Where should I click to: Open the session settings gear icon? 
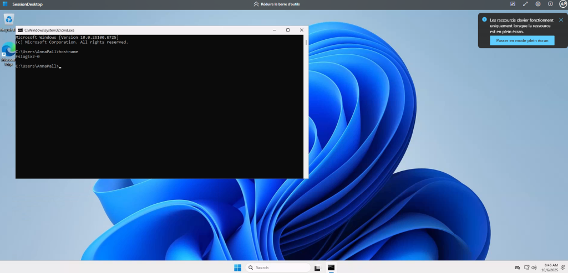click(537, 4)
